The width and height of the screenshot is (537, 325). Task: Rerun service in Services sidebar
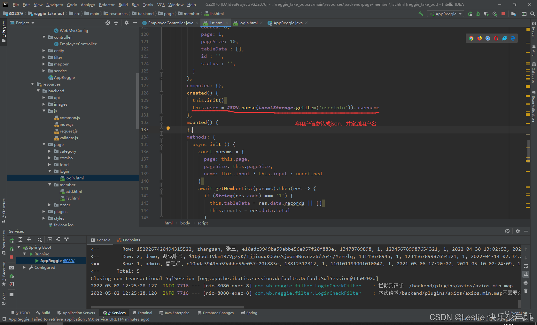pos(12,241)
